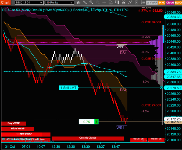Click the 20172.25 current price marker
Screen dimensions: 182x150
[x=174, y=119]
